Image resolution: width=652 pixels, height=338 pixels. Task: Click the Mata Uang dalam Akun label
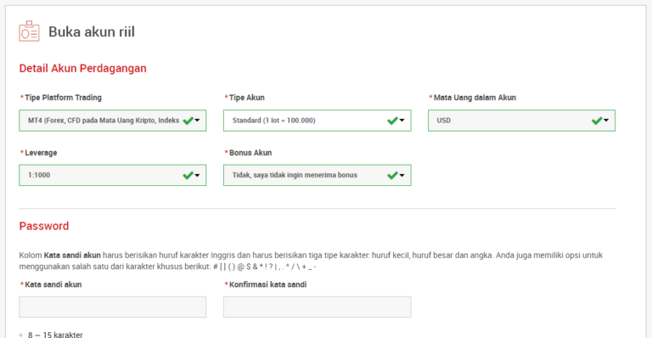[475, 98]
